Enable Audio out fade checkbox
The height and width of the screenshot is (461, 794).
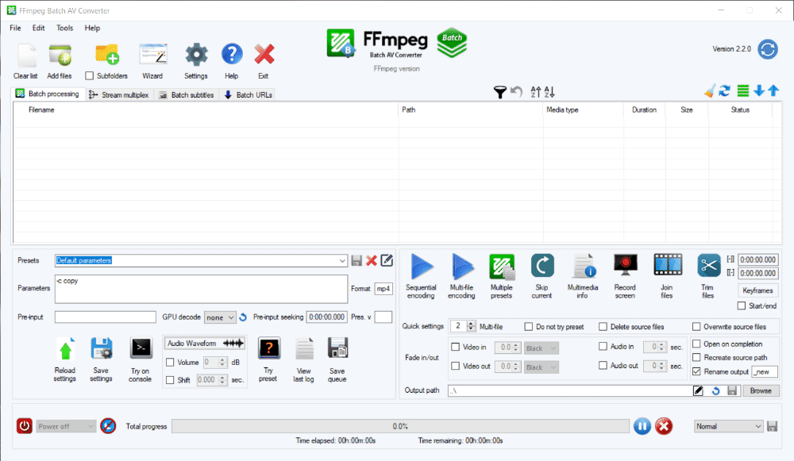click(603, 365)
